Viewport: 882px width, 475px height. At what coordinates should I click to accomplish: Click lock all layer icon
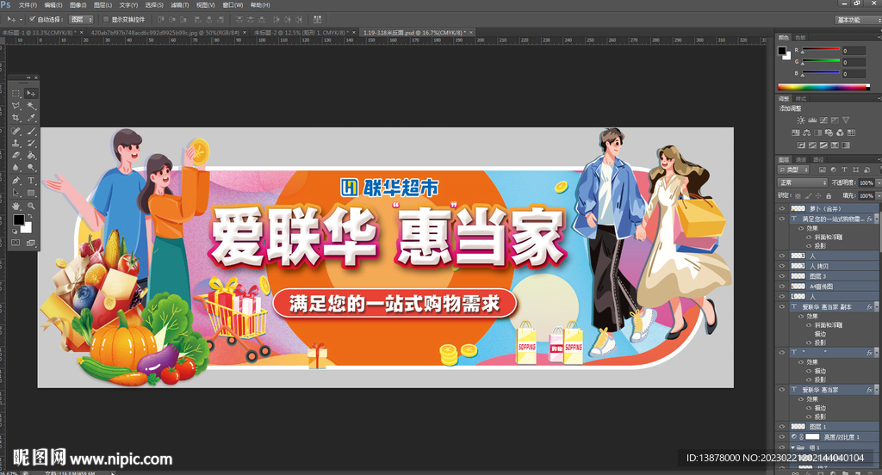click(x=828, y=195)
